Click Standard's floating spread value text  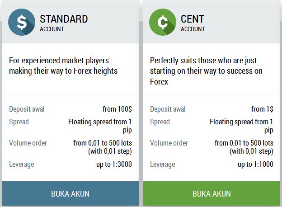(100, 126)
